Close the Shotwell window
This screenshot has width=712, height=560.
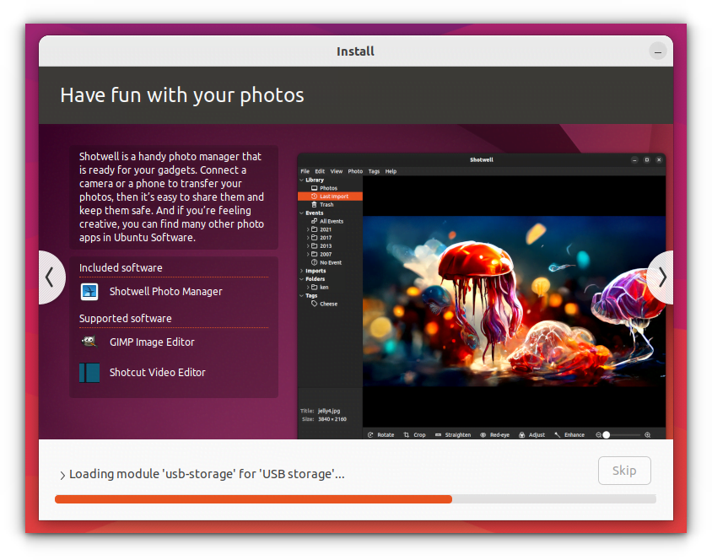point(659,159)
